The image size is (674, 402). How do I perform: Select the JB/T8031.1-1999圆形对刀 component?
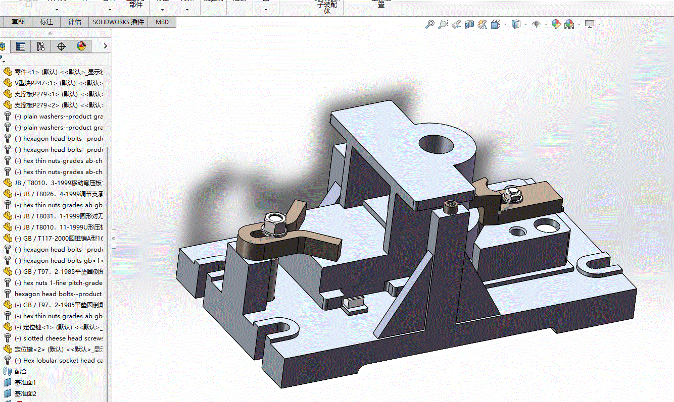coord(53,216)
